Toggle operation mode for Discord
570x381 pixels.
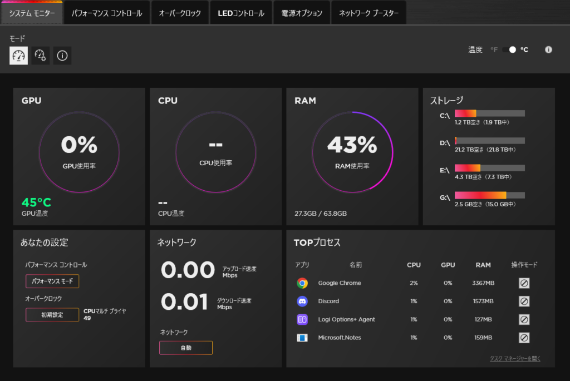click(x=524, y=301)
